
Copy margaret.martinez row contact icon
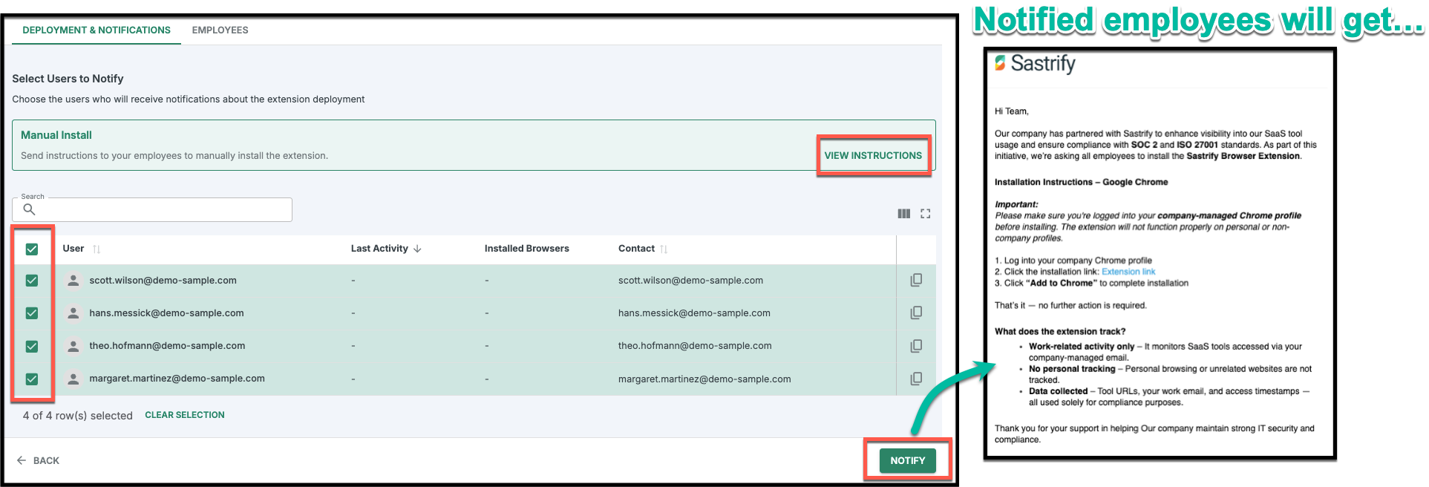[916, 379]
